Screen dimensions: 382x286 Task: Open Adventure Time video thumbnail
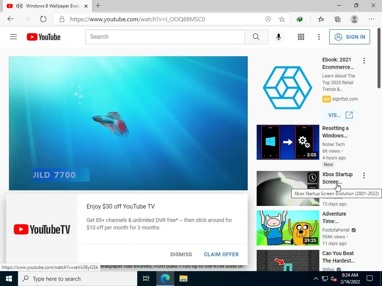tap(288, 228)
